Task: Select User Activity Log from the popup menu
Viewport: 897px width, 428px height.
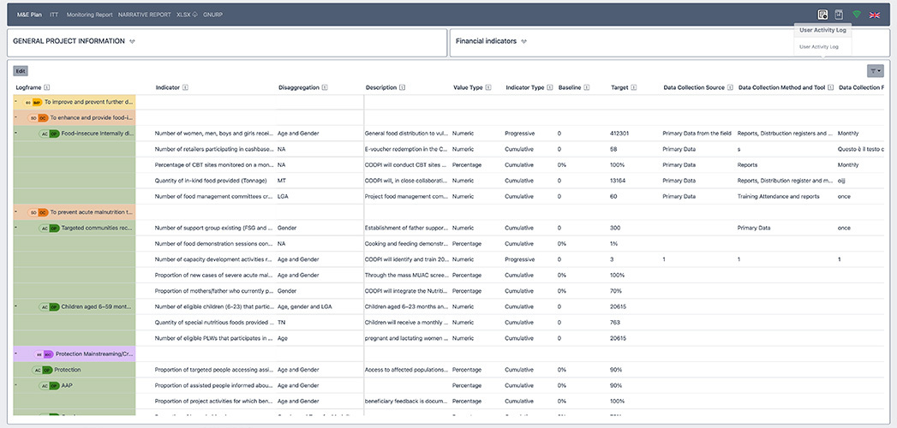Action: point(818,47)
